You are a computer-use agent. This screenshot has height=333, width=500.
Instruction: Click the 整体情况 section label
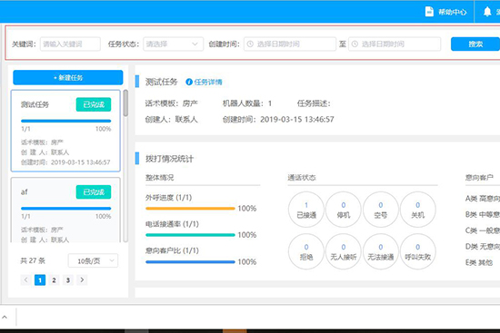pos(159,177)
